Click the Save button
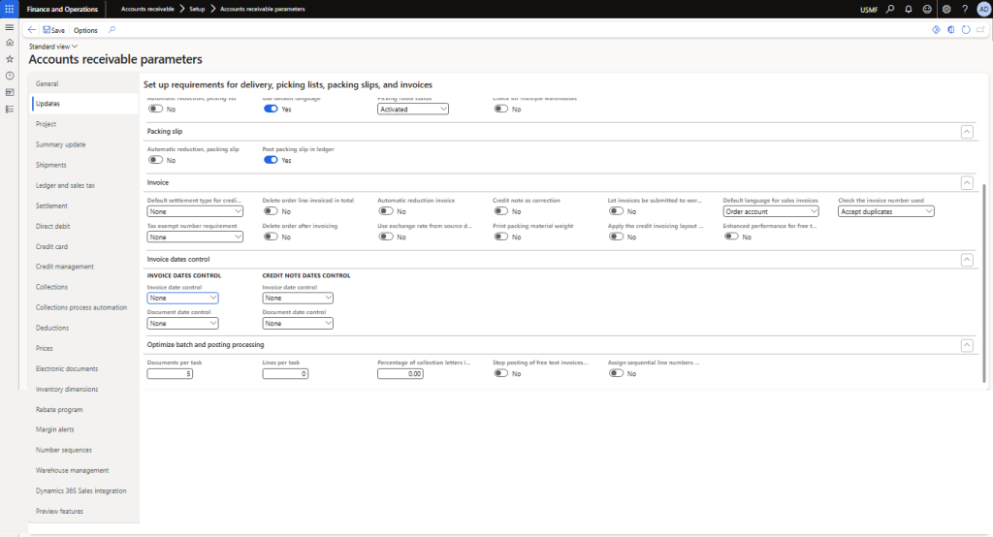Viewport: 993px width, 537px height. coord(53,30)
